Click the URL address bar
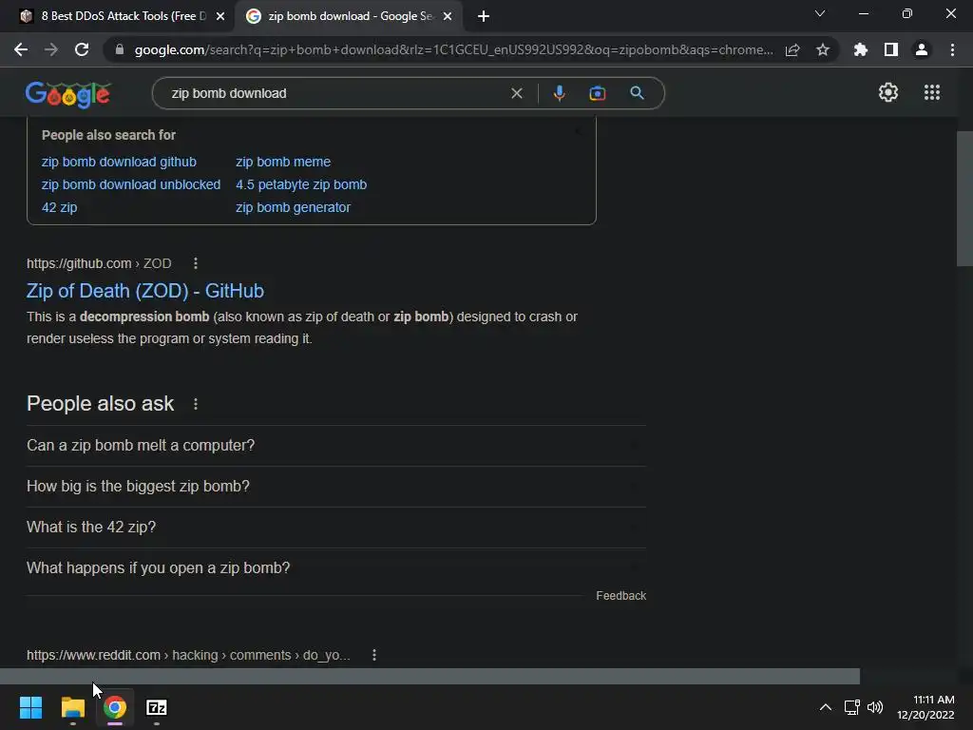Viewport: 973px width, 730px height. [x=453, y=49]
